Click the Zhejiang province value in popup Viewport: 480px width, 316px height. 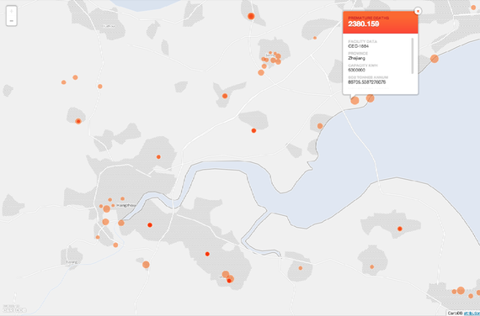pos(357,58)
